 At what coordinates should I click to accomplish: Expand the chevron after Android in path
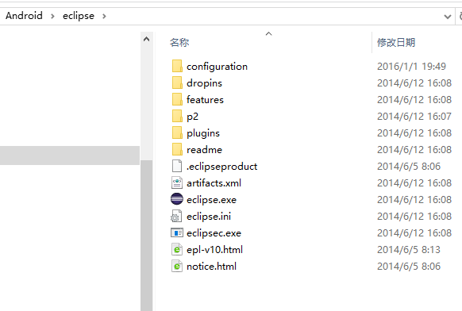click(x=52, y=16)
